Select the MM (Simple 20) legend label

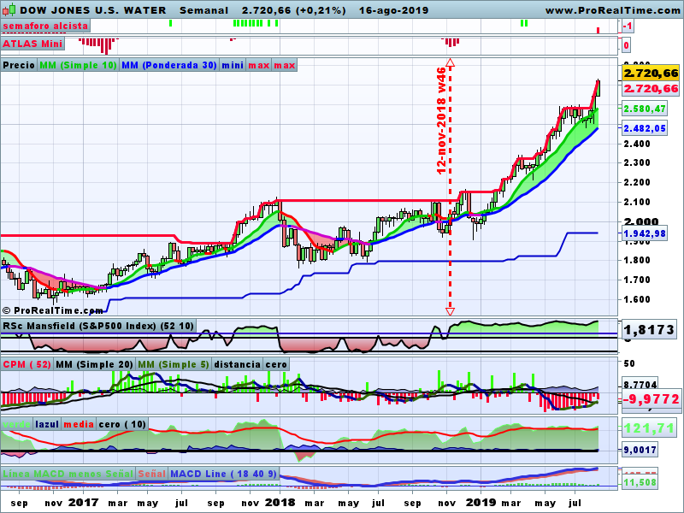[x=94, y=365]
